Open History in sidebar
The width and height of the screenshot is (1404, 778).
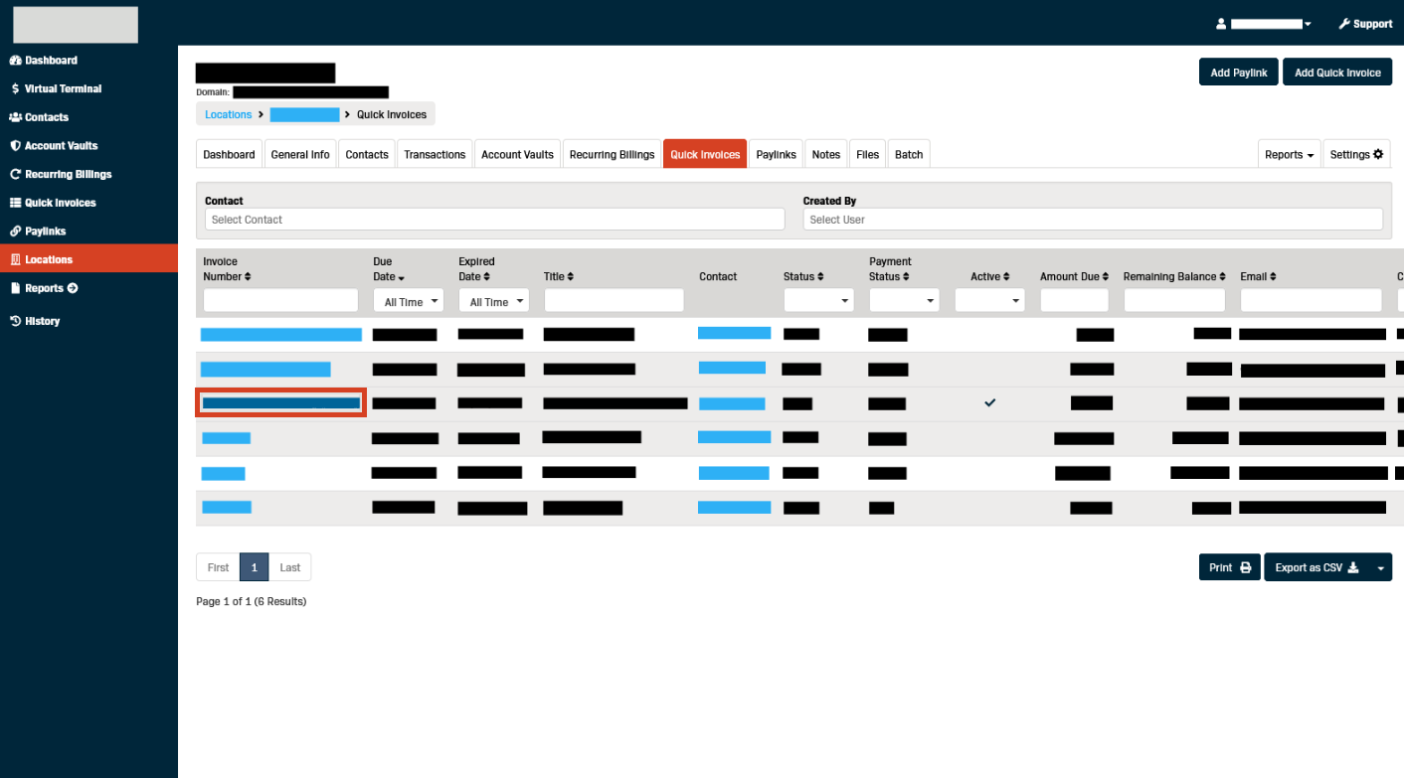point(35,321)
